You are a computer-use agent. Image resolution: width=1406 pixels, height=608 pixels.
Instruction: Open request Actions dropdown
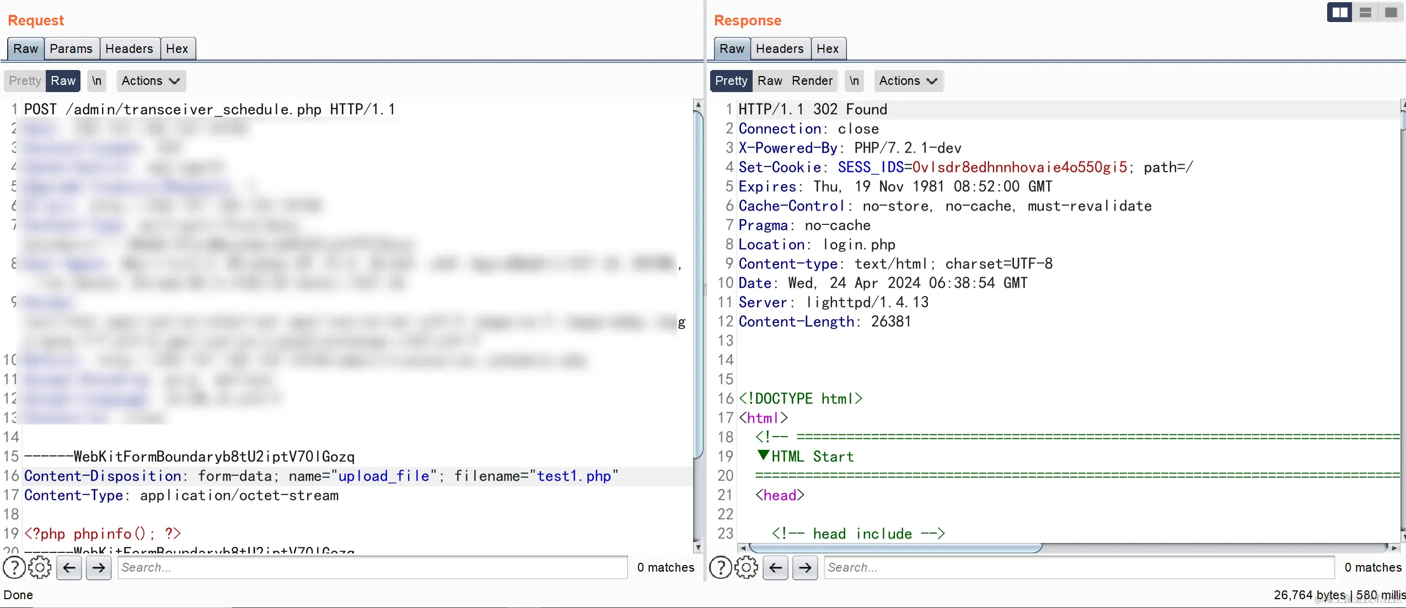[x=151, y=80]
